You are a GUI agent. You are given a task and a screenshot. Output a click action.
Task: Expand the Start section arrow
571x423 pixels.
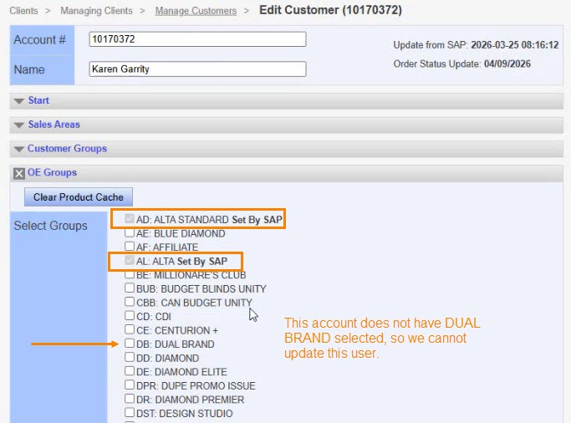pos(19,101)
